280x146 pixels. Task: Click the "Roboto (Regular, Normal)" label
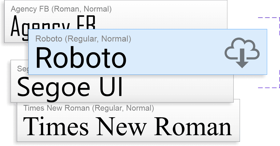83,39
